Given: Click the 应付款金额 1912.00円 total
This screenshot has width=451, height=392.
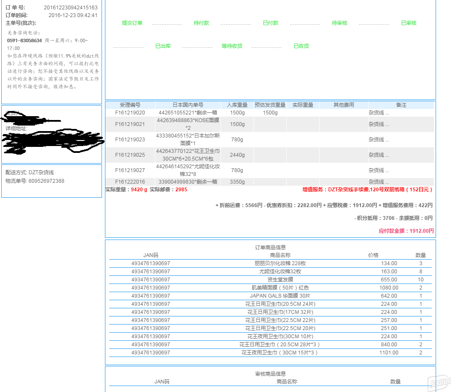Looking at the screenshot, I should tap(406, 231).
